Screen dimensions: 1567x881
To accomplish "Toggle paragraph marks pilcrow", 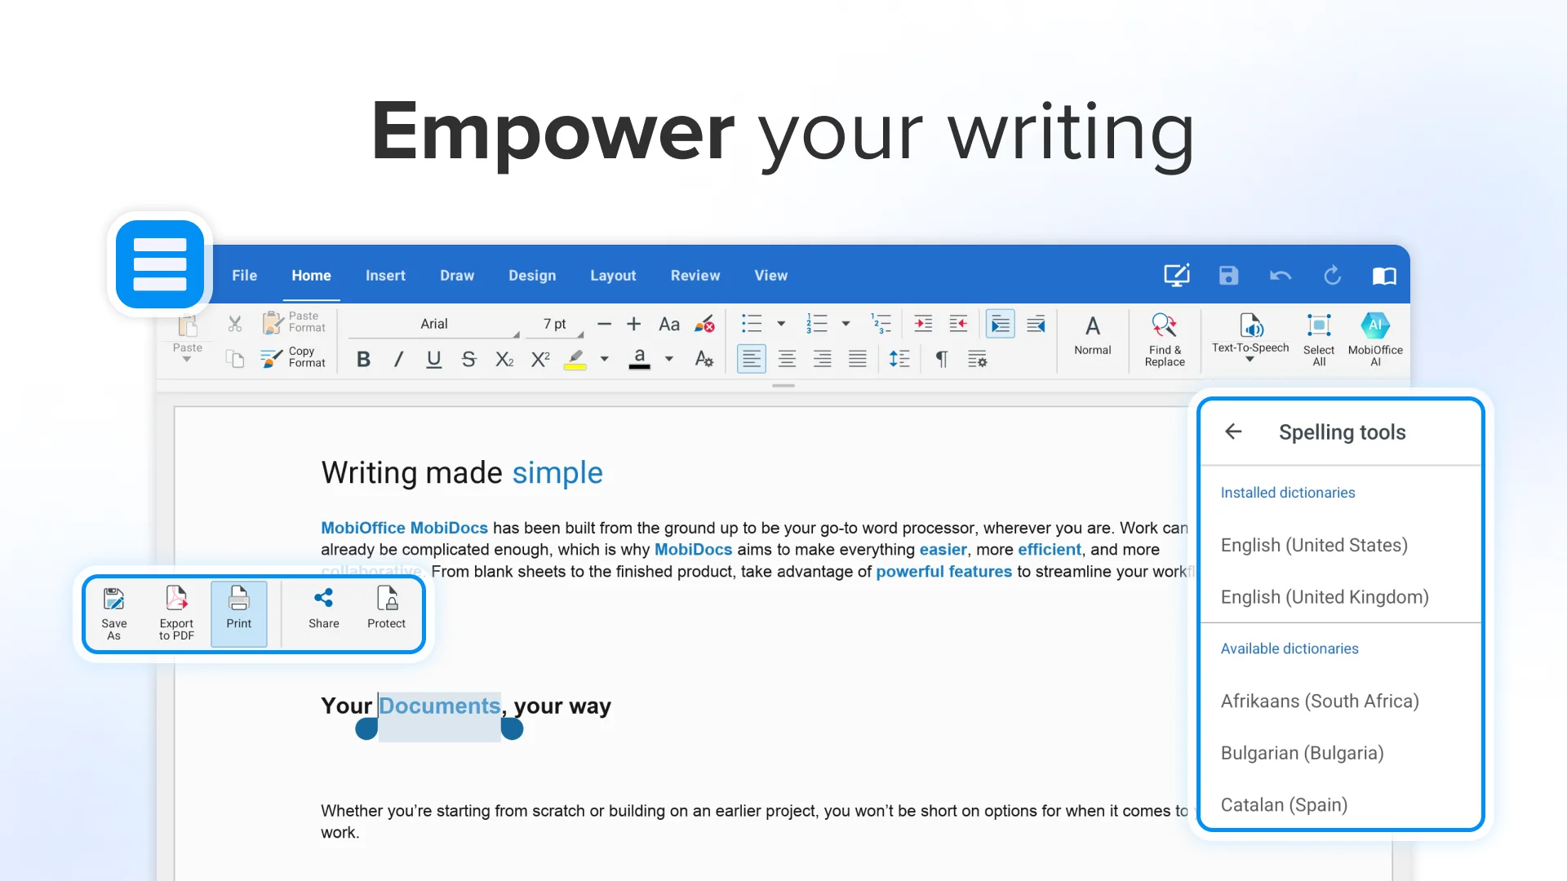I will (942, 359).
